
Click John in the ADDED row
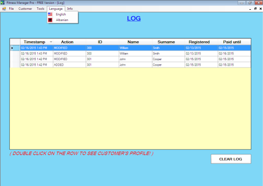click(135, 65)
